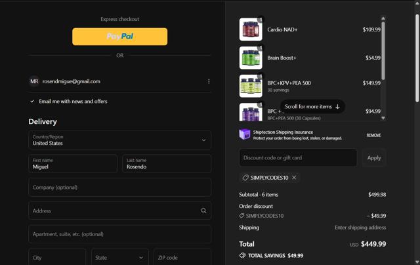Click the $149.99 item price
Viewport: 420px width, 265px height.
371,83
